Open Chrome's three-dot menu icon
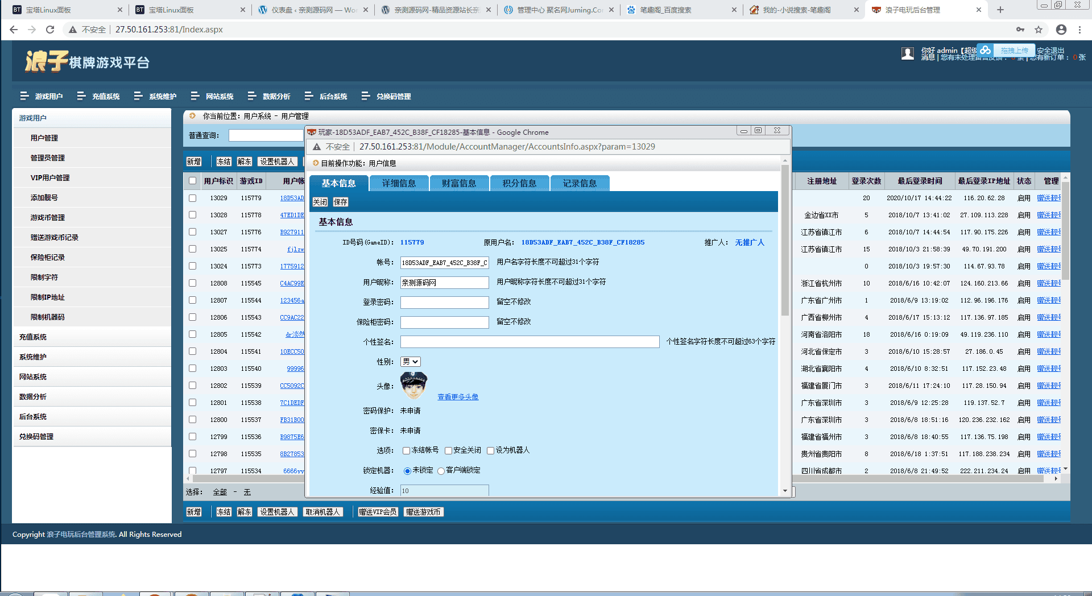 (x=1079, y=30)
